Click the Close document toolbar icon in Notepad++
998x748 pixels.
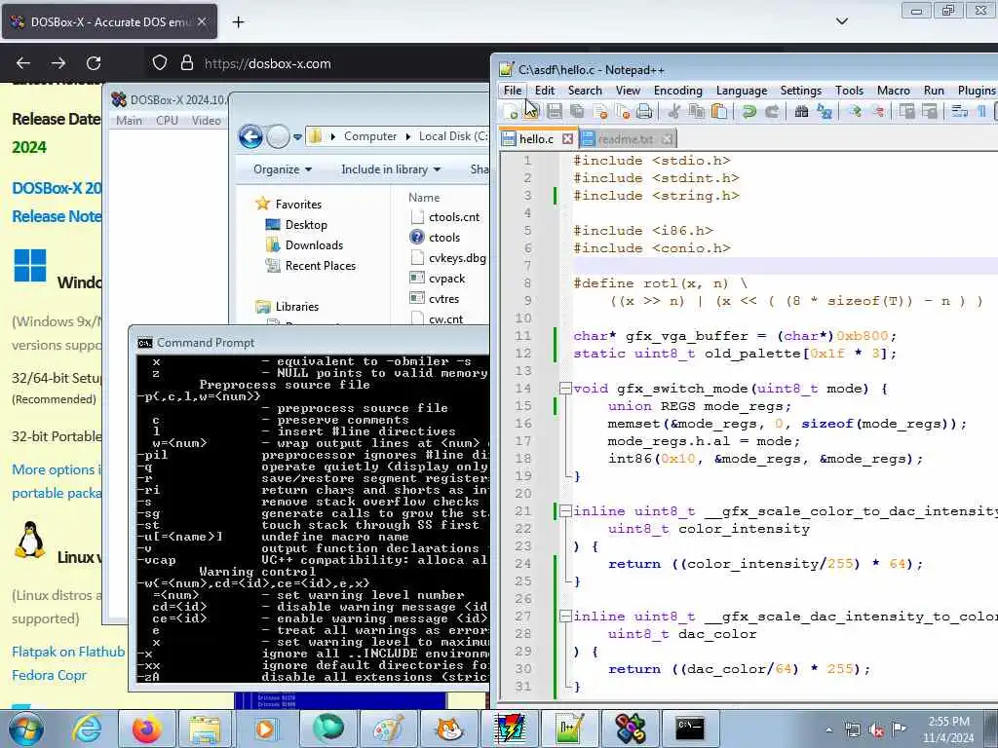(x=599, y=112)
